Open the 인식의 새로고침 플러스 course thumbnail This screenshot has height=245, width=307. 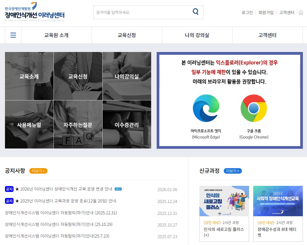coord(224,201)
